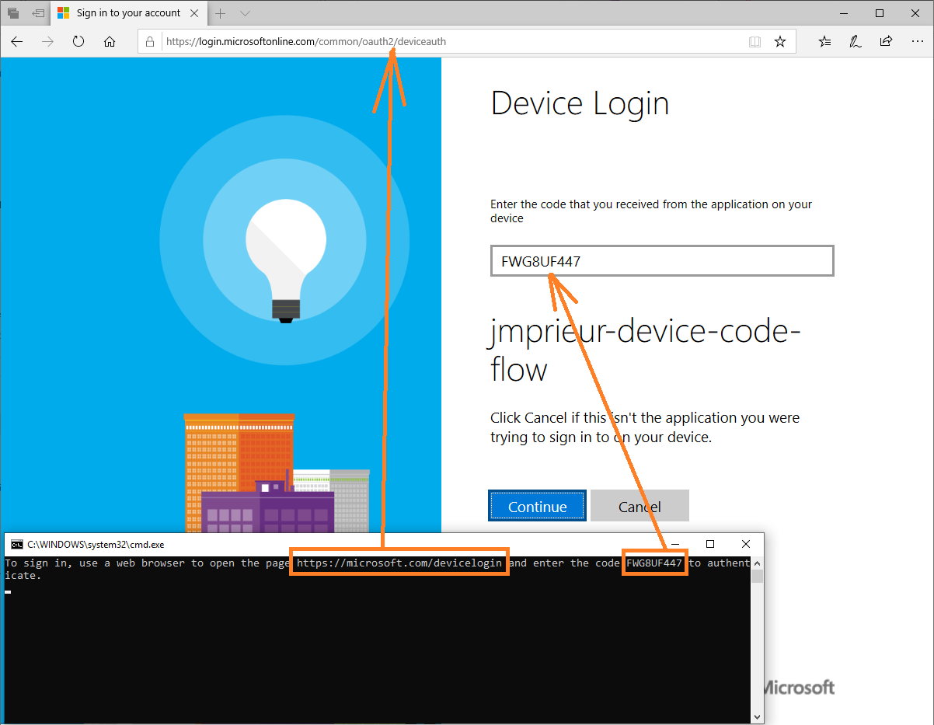934x725 pixels.
Task: Click the browser Forward arrow
Action: [x=47, y=42]
